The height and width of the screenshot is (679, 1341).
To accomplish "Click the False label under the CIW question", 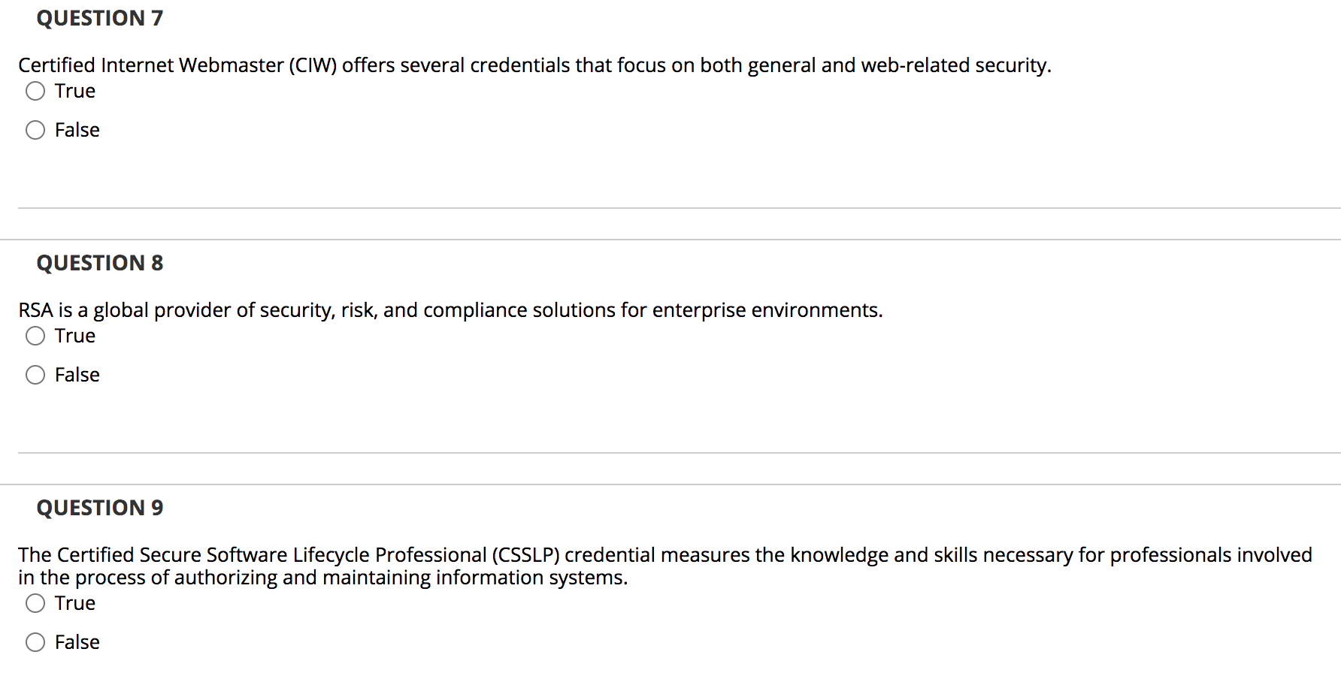I will click(77, 130).
